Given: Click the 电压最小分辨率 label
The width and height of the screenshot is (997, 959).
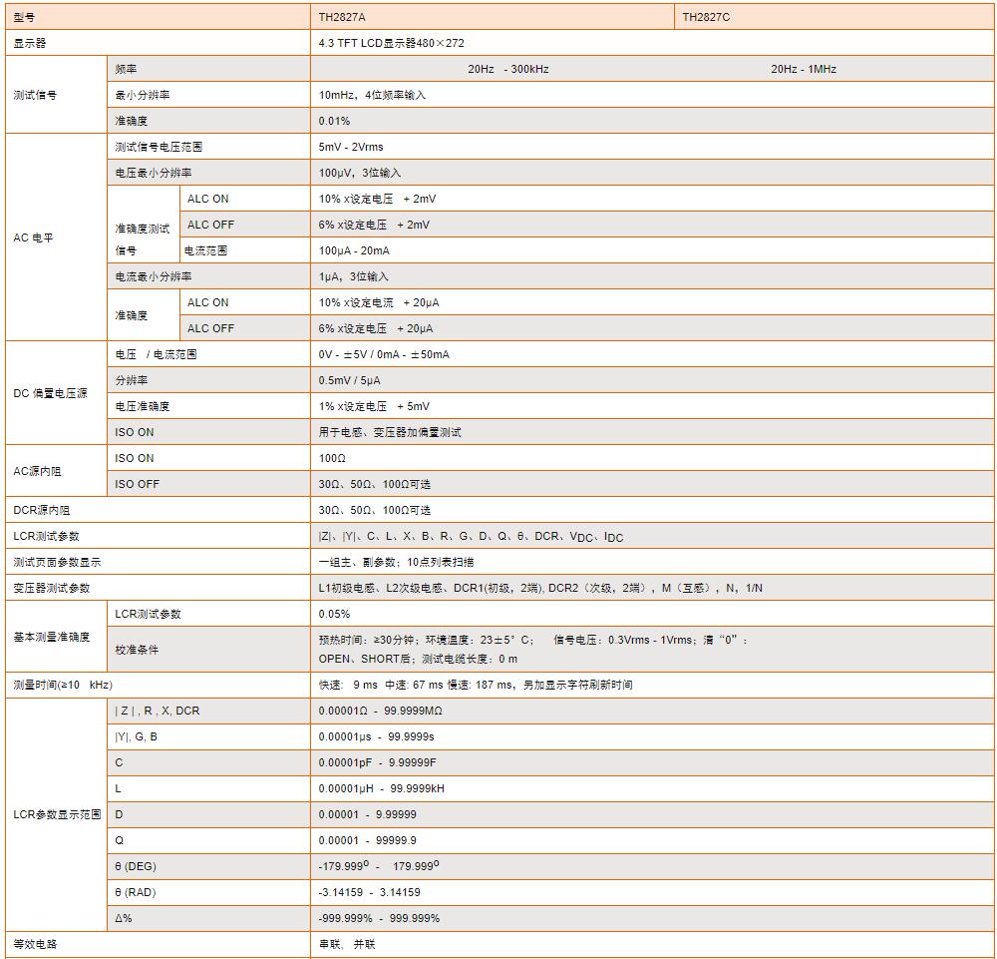Looking at the screenshot, I should tap(154, 173).
